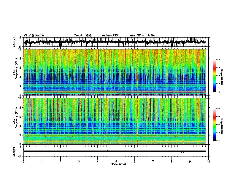Click the "-7" label on ch.1 color scale
Screen dimensions: 235x181
point(219,92)
